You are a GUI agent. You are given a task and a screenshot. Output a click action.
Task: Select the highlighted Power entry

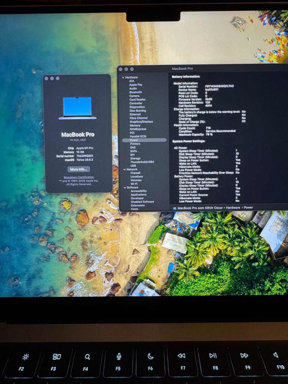tap(144, 140)
